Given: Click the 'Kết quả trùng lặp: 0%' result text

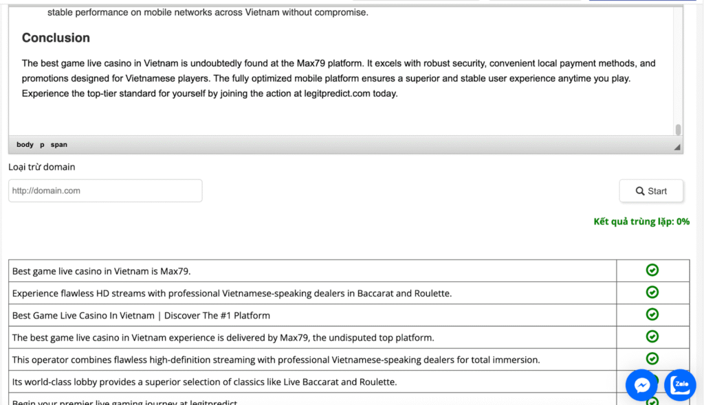Looking at the screenshot, I should (x=641, y=222).
